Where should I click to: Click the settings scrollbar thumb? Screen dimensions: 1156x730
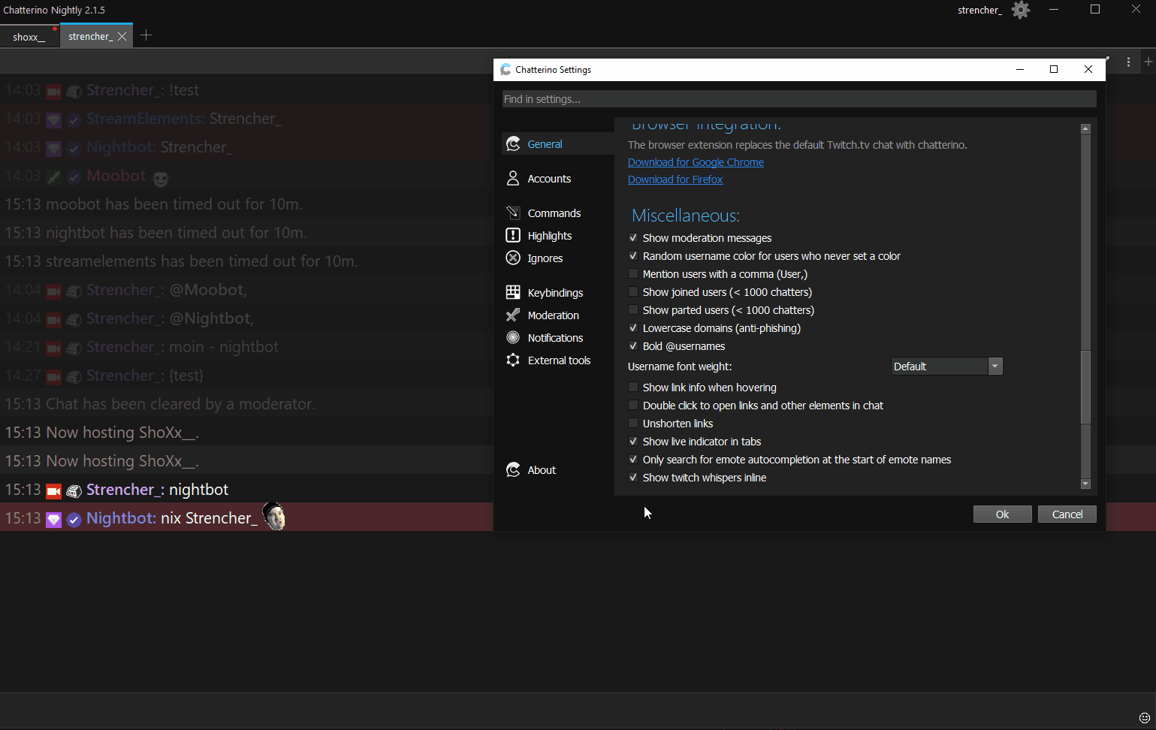click(x=1085, y=386)
